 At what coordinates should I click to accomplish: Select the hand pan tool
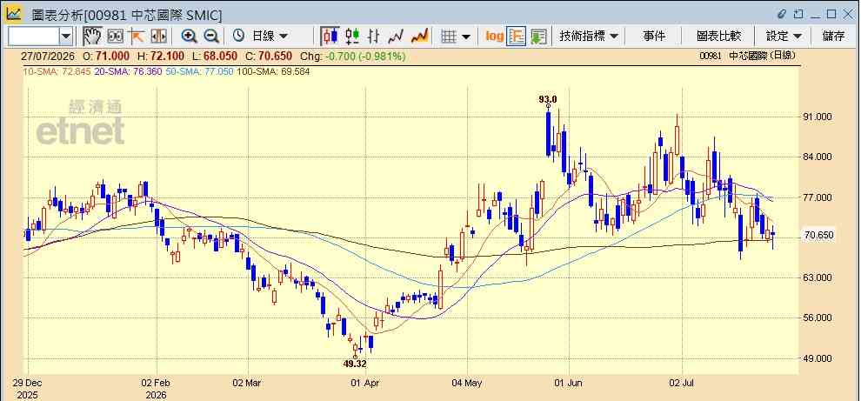pos(91,37)
